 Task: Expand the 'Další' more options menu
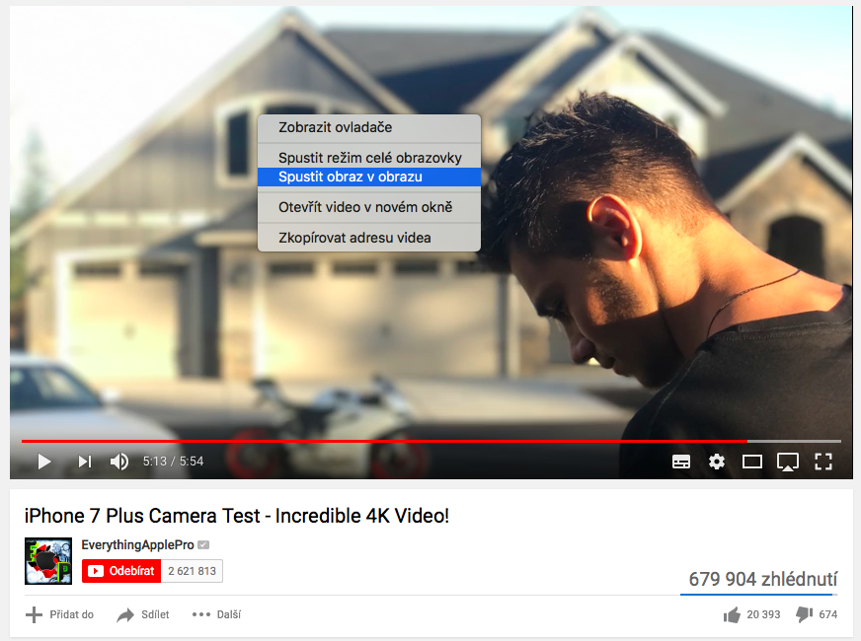(216, 614)
